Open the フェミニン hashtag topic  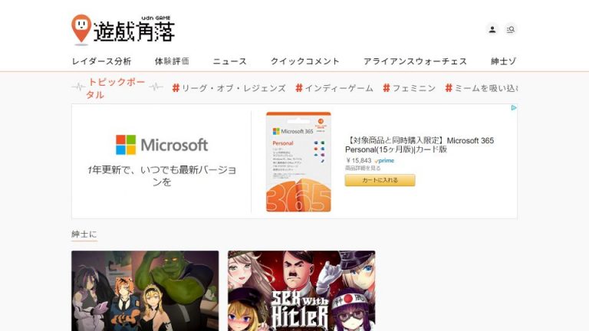(x=409, y=88)
